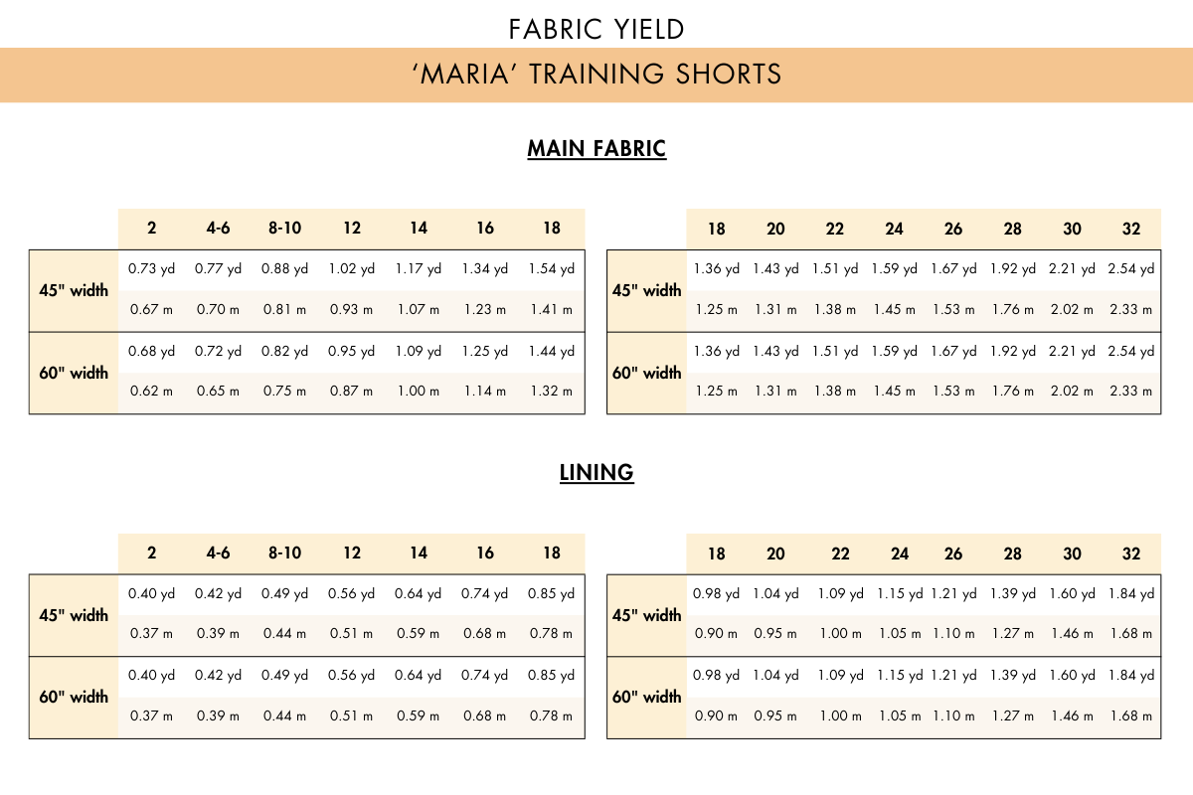Click the 'FABRIC YIELD' title text
Screen dimensions: 1193x795
pos(596,29)
